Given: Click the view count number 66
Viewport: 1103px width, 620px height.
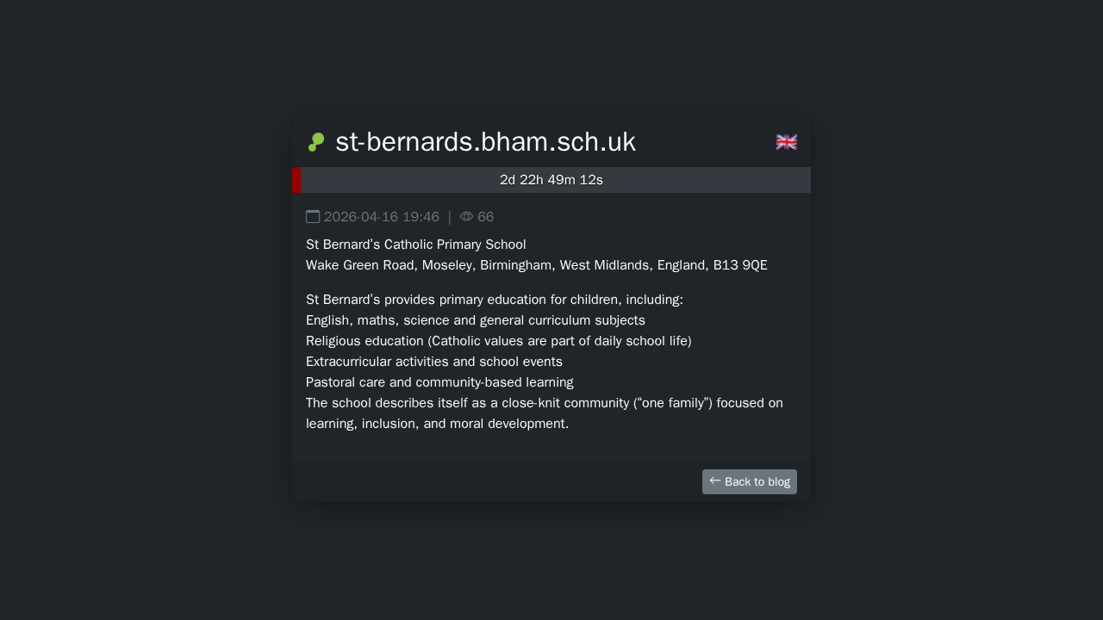Looking at the screenshot, I should (x=486, y=217).
